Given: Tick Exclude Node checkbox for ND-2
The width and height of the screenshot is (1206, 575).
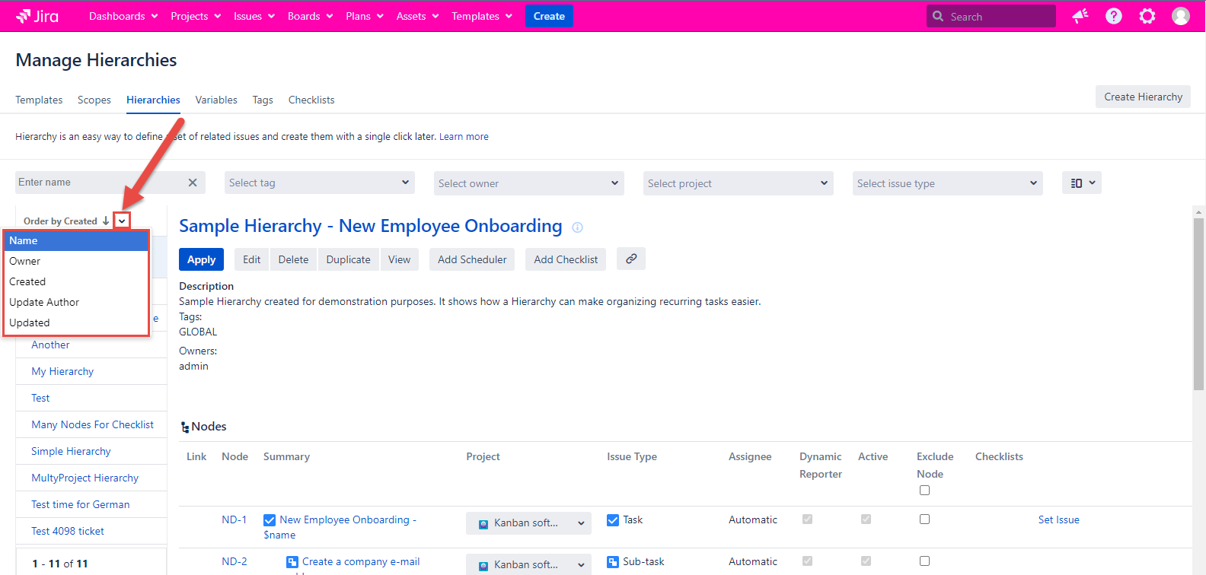Looking at the screenshot, I should tap(924, 561).
